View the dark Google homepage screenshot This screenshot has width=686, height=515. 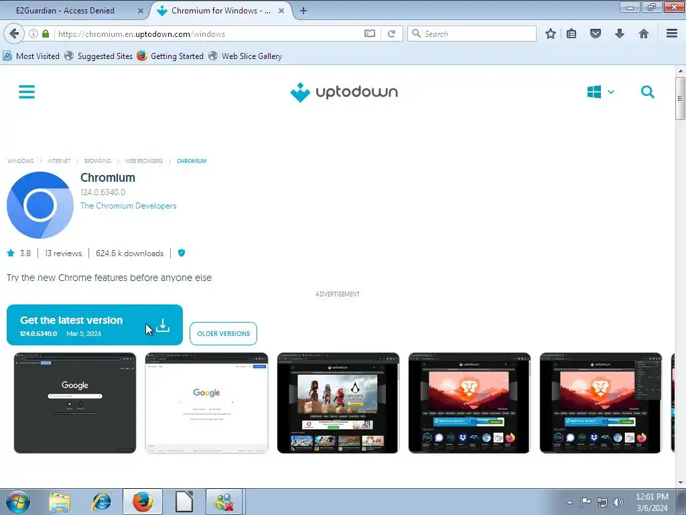pyautogui.click(x=75, y=403)
